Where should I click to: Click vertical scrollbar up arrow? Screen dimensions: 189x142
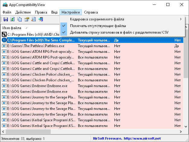pos(186,27)
